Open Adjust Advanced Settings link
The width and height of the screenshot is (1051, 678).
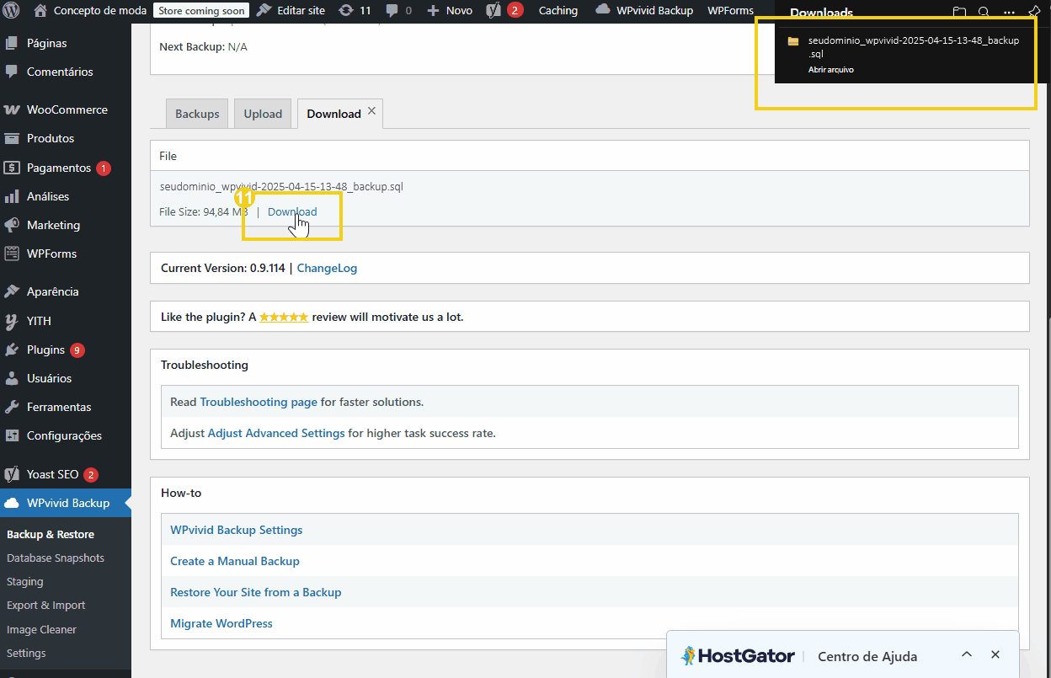[x=276, y=433]
